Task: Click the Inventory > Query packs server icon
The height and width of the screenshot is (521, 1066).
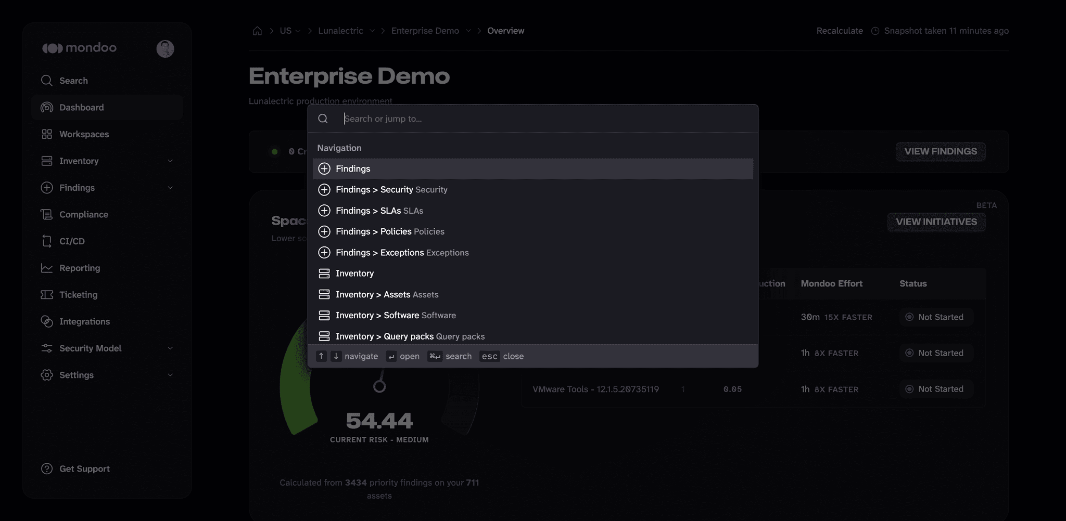Action: click(x=324, y=336)
